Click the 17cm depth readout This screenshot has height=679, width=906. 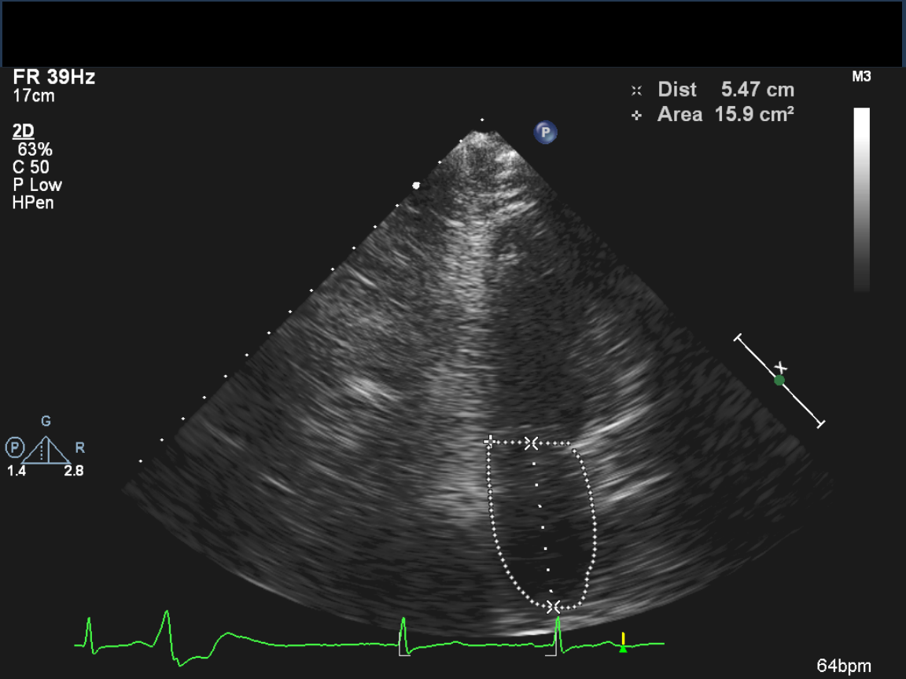click(34, 96)
